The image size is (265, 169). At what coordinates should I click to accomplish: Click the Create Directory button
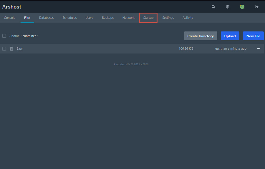tap(201, 36)
